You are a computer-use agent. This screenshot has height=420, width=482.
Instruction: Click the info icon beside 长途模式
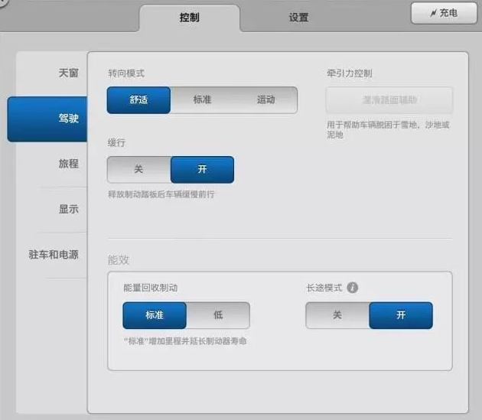point(352,288)
